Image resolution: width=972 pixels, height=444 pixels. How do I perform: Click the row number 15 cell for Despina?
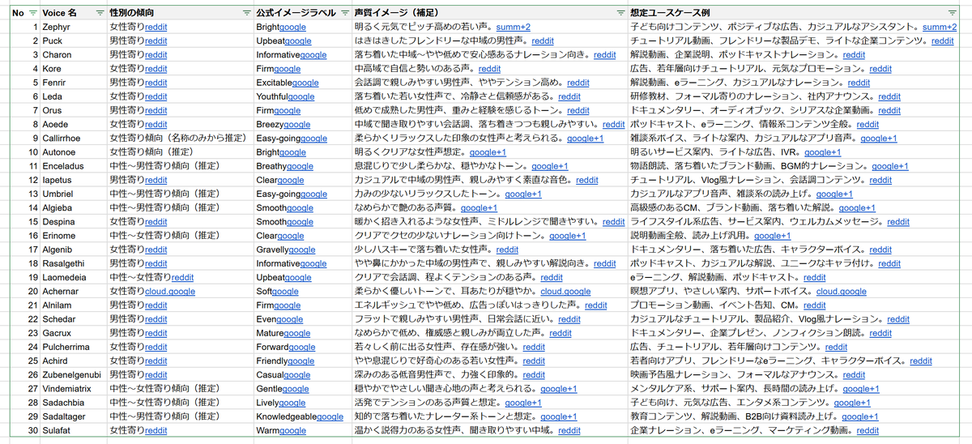(32, 222)
